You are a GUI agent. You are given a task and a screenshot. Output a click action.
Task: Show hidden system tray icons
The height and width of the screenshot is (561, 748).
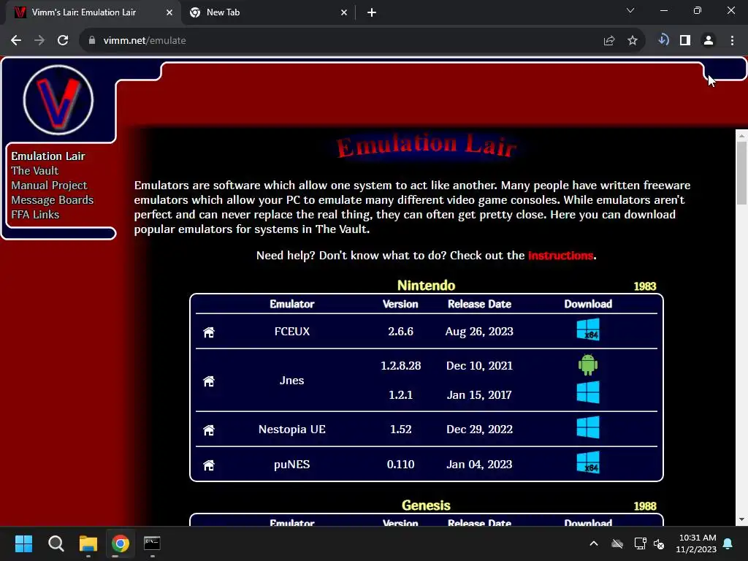594,543
